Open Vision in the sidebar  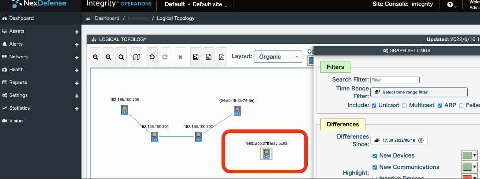(16, 121)
